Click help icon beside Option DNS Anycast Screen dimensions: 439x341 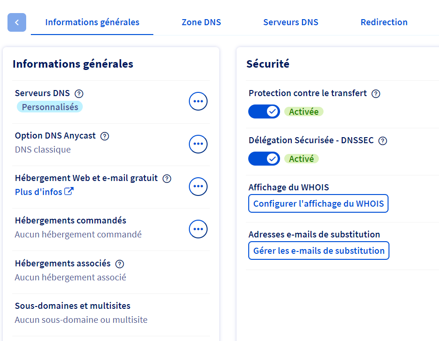coord(105,136)
